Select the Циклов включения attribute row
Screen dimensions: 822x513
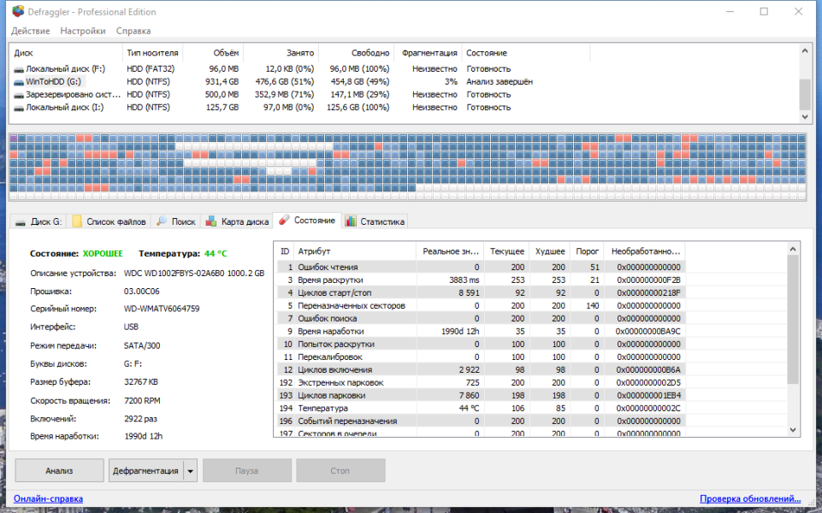click(x=481, y=370)
